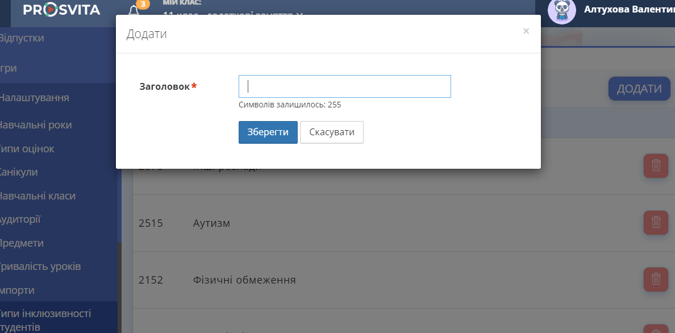Image resolution: width=675 pixels, height=333 pixels.
Task: Cancel with the Скасувати button
Action: (x=331, y=132)
